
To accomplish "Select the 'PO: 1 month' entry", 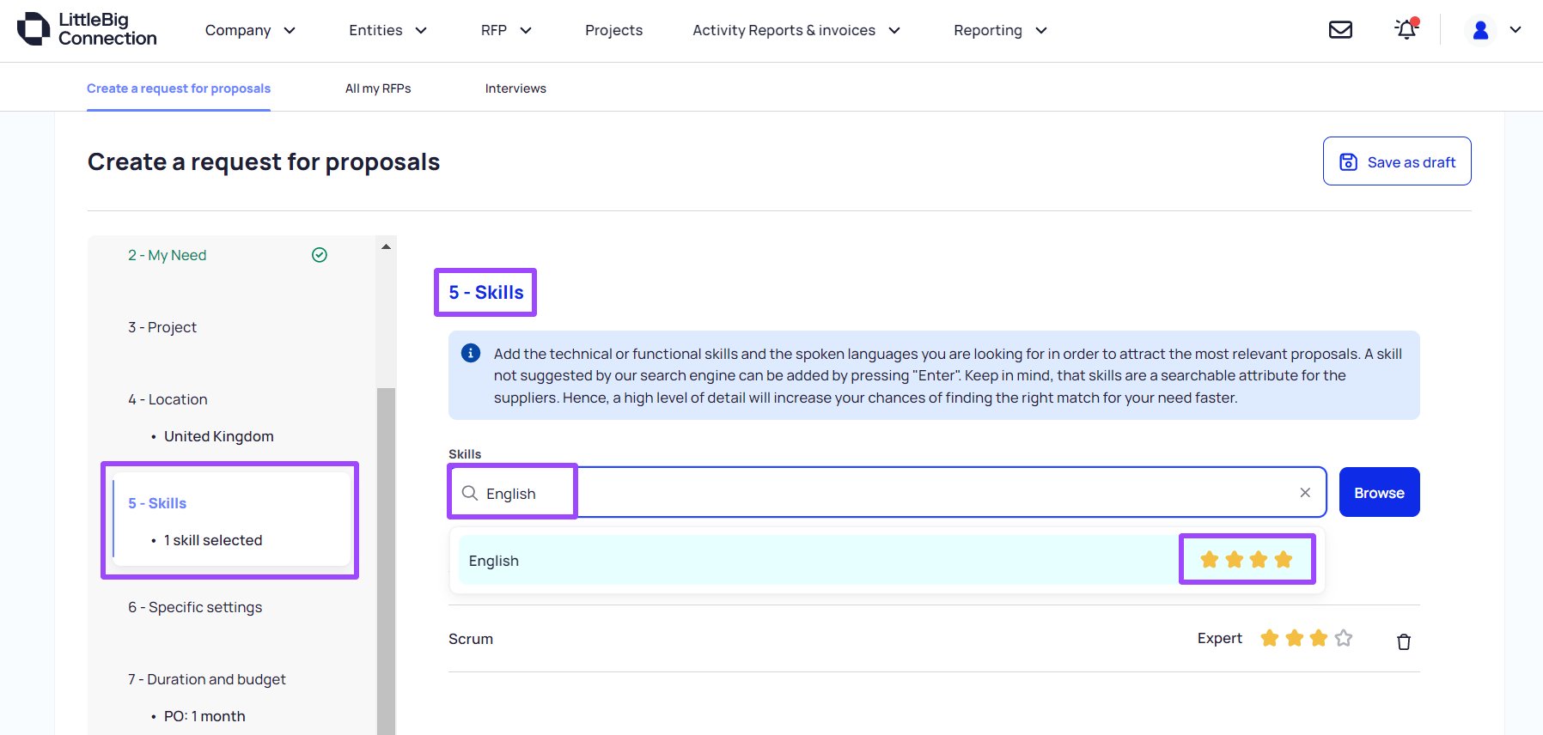I will click(204, 716).
